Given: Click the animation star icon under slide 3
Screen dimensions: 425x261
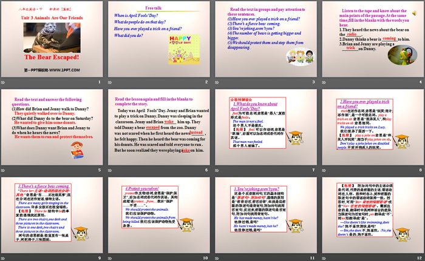Looking at the screenshot, I should [x=217, y=82].
